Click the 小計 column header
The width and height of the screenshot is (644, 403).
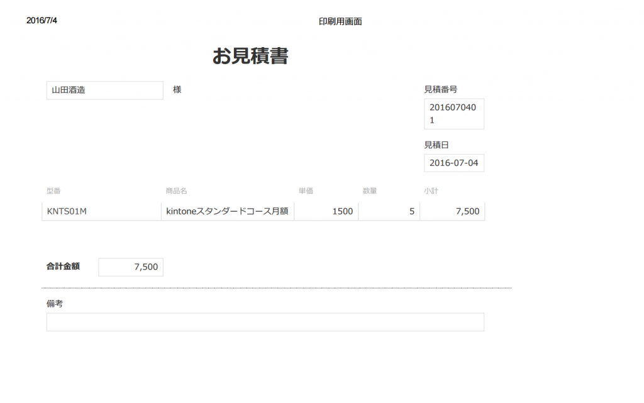pos(431,191)
